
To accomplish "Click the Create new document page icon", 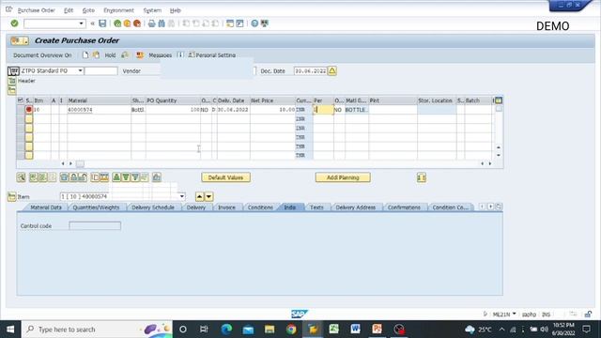I will click(x=85, y=55).
